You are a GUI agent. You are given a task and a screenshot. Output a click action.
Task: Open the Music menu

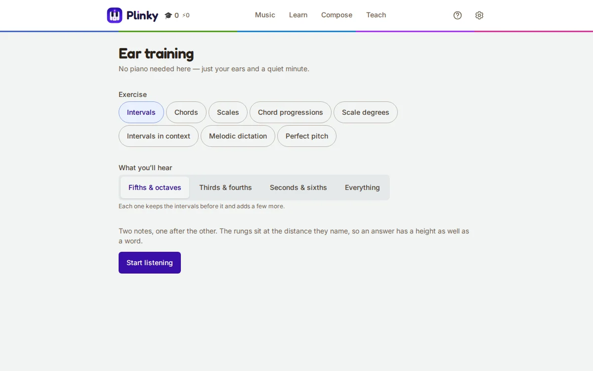(265, 15)
